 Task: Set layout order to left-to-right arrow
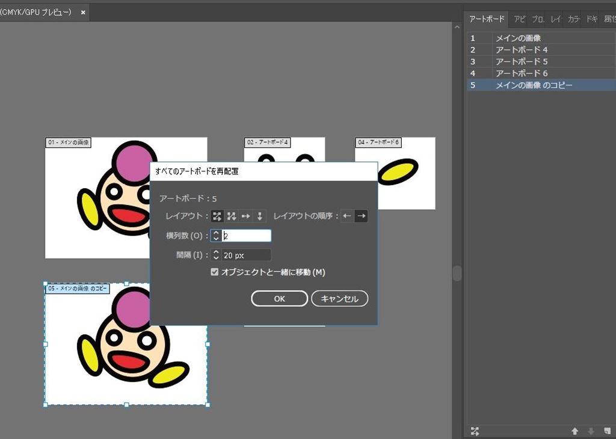coord(361,216)
